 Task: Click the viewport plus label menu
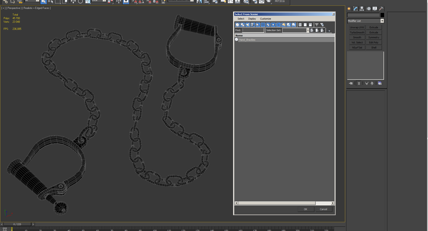click(3, 8)
